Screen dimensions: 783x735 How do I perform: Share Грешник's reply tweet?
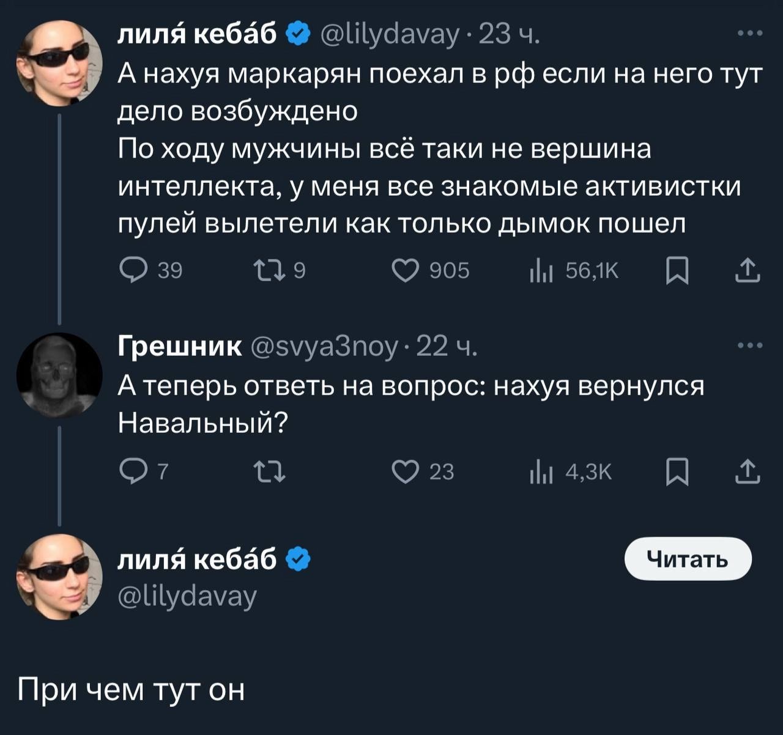[747, 472]
